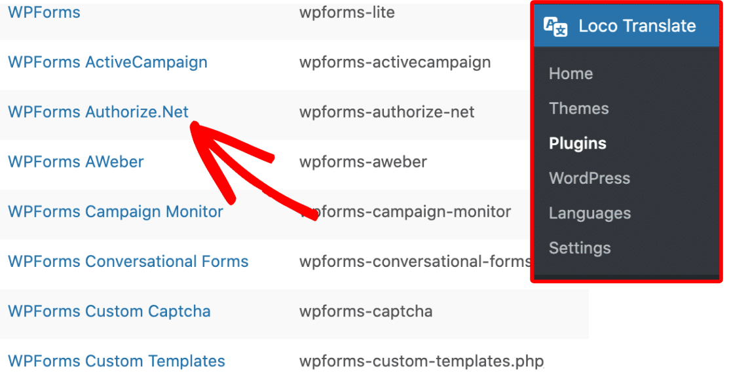Click the Loco Translate translation icon

coord(555,26)
